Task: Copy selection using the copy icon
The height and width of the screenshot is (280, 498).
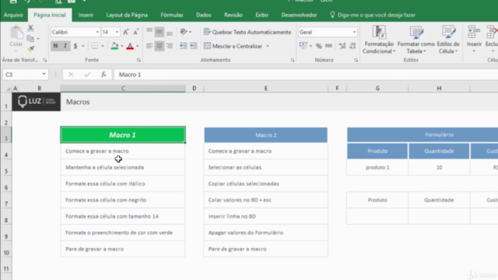Action: coord(30,38)
